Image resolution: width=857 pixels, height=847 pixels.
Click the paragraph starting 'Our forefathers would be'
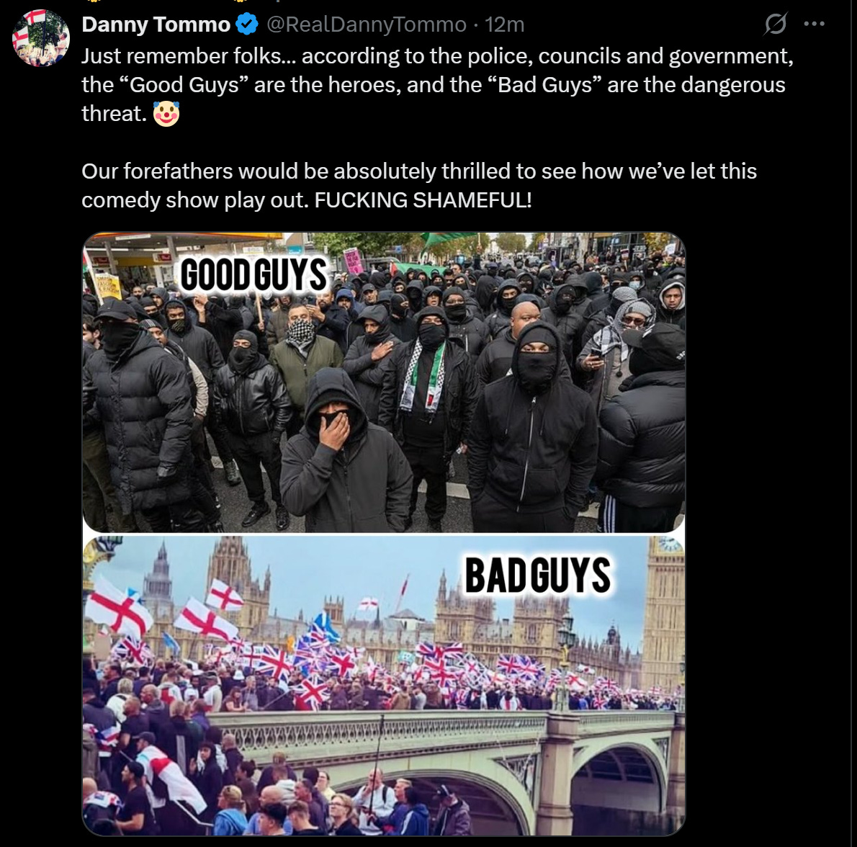418,186
